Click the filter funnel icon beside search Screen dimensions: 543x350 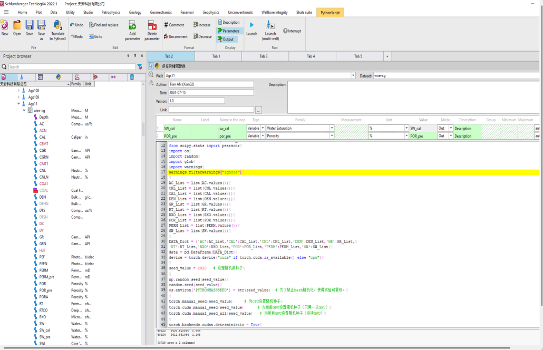click(140, 67)
